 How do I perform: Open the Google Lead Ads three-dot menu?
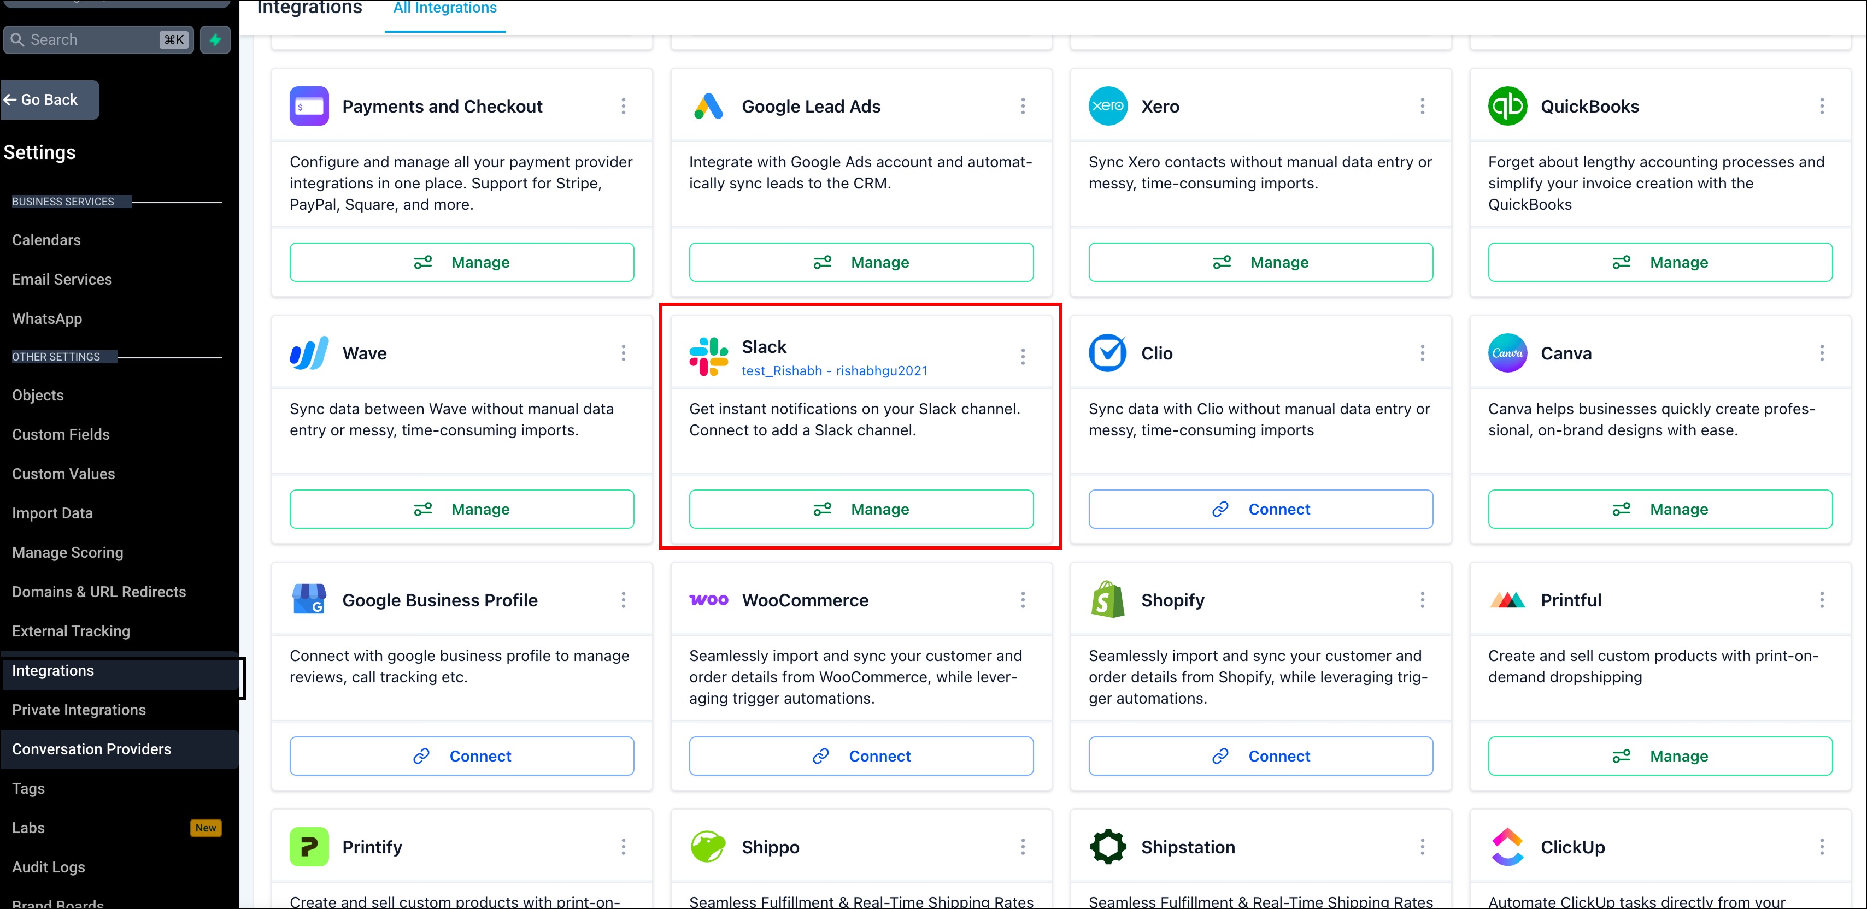point(1023,107)
